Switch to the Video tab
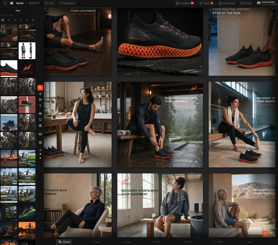The height and width of the screenshot is (245, 278). pyautogui.click(x=126, y=242)
